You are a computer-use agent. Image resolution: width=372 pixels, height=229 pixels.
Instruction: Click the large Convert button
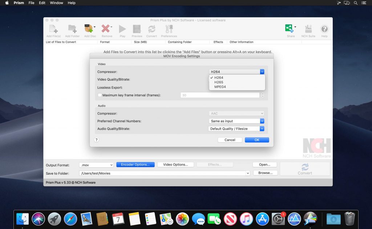(305, 169)
